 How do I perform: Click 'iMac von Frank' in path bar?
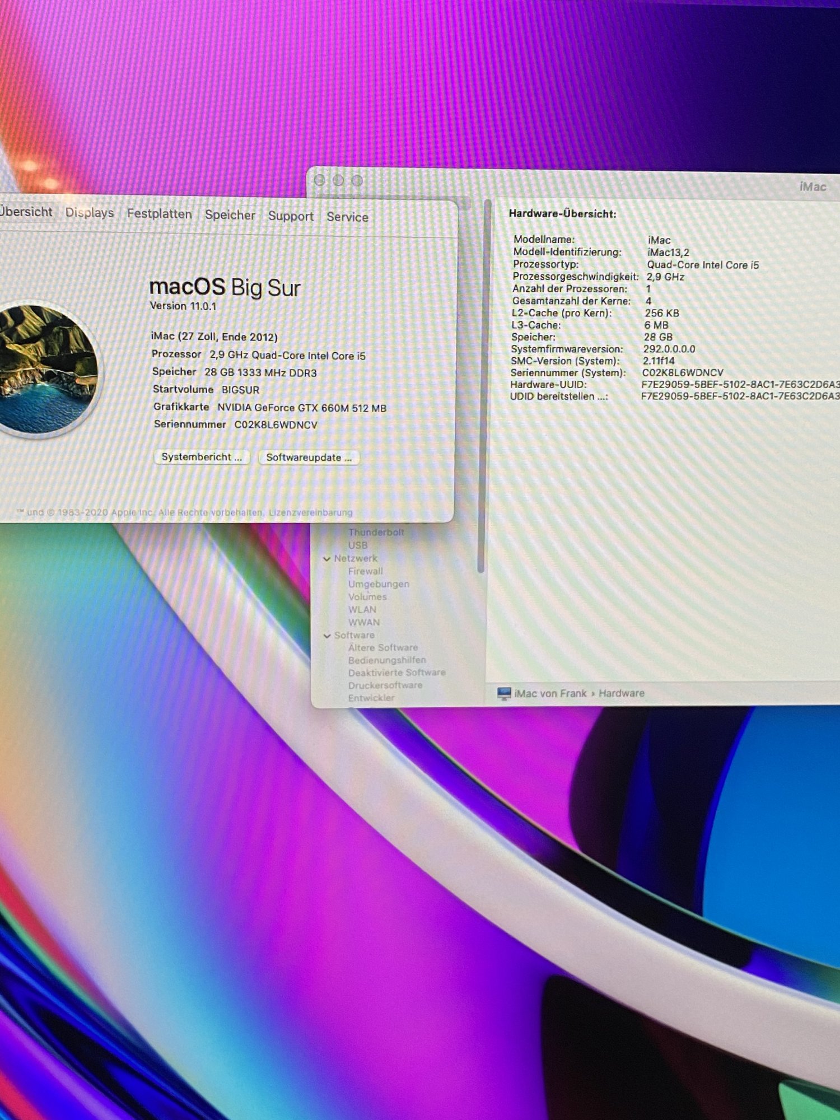[x=550, y=693]
